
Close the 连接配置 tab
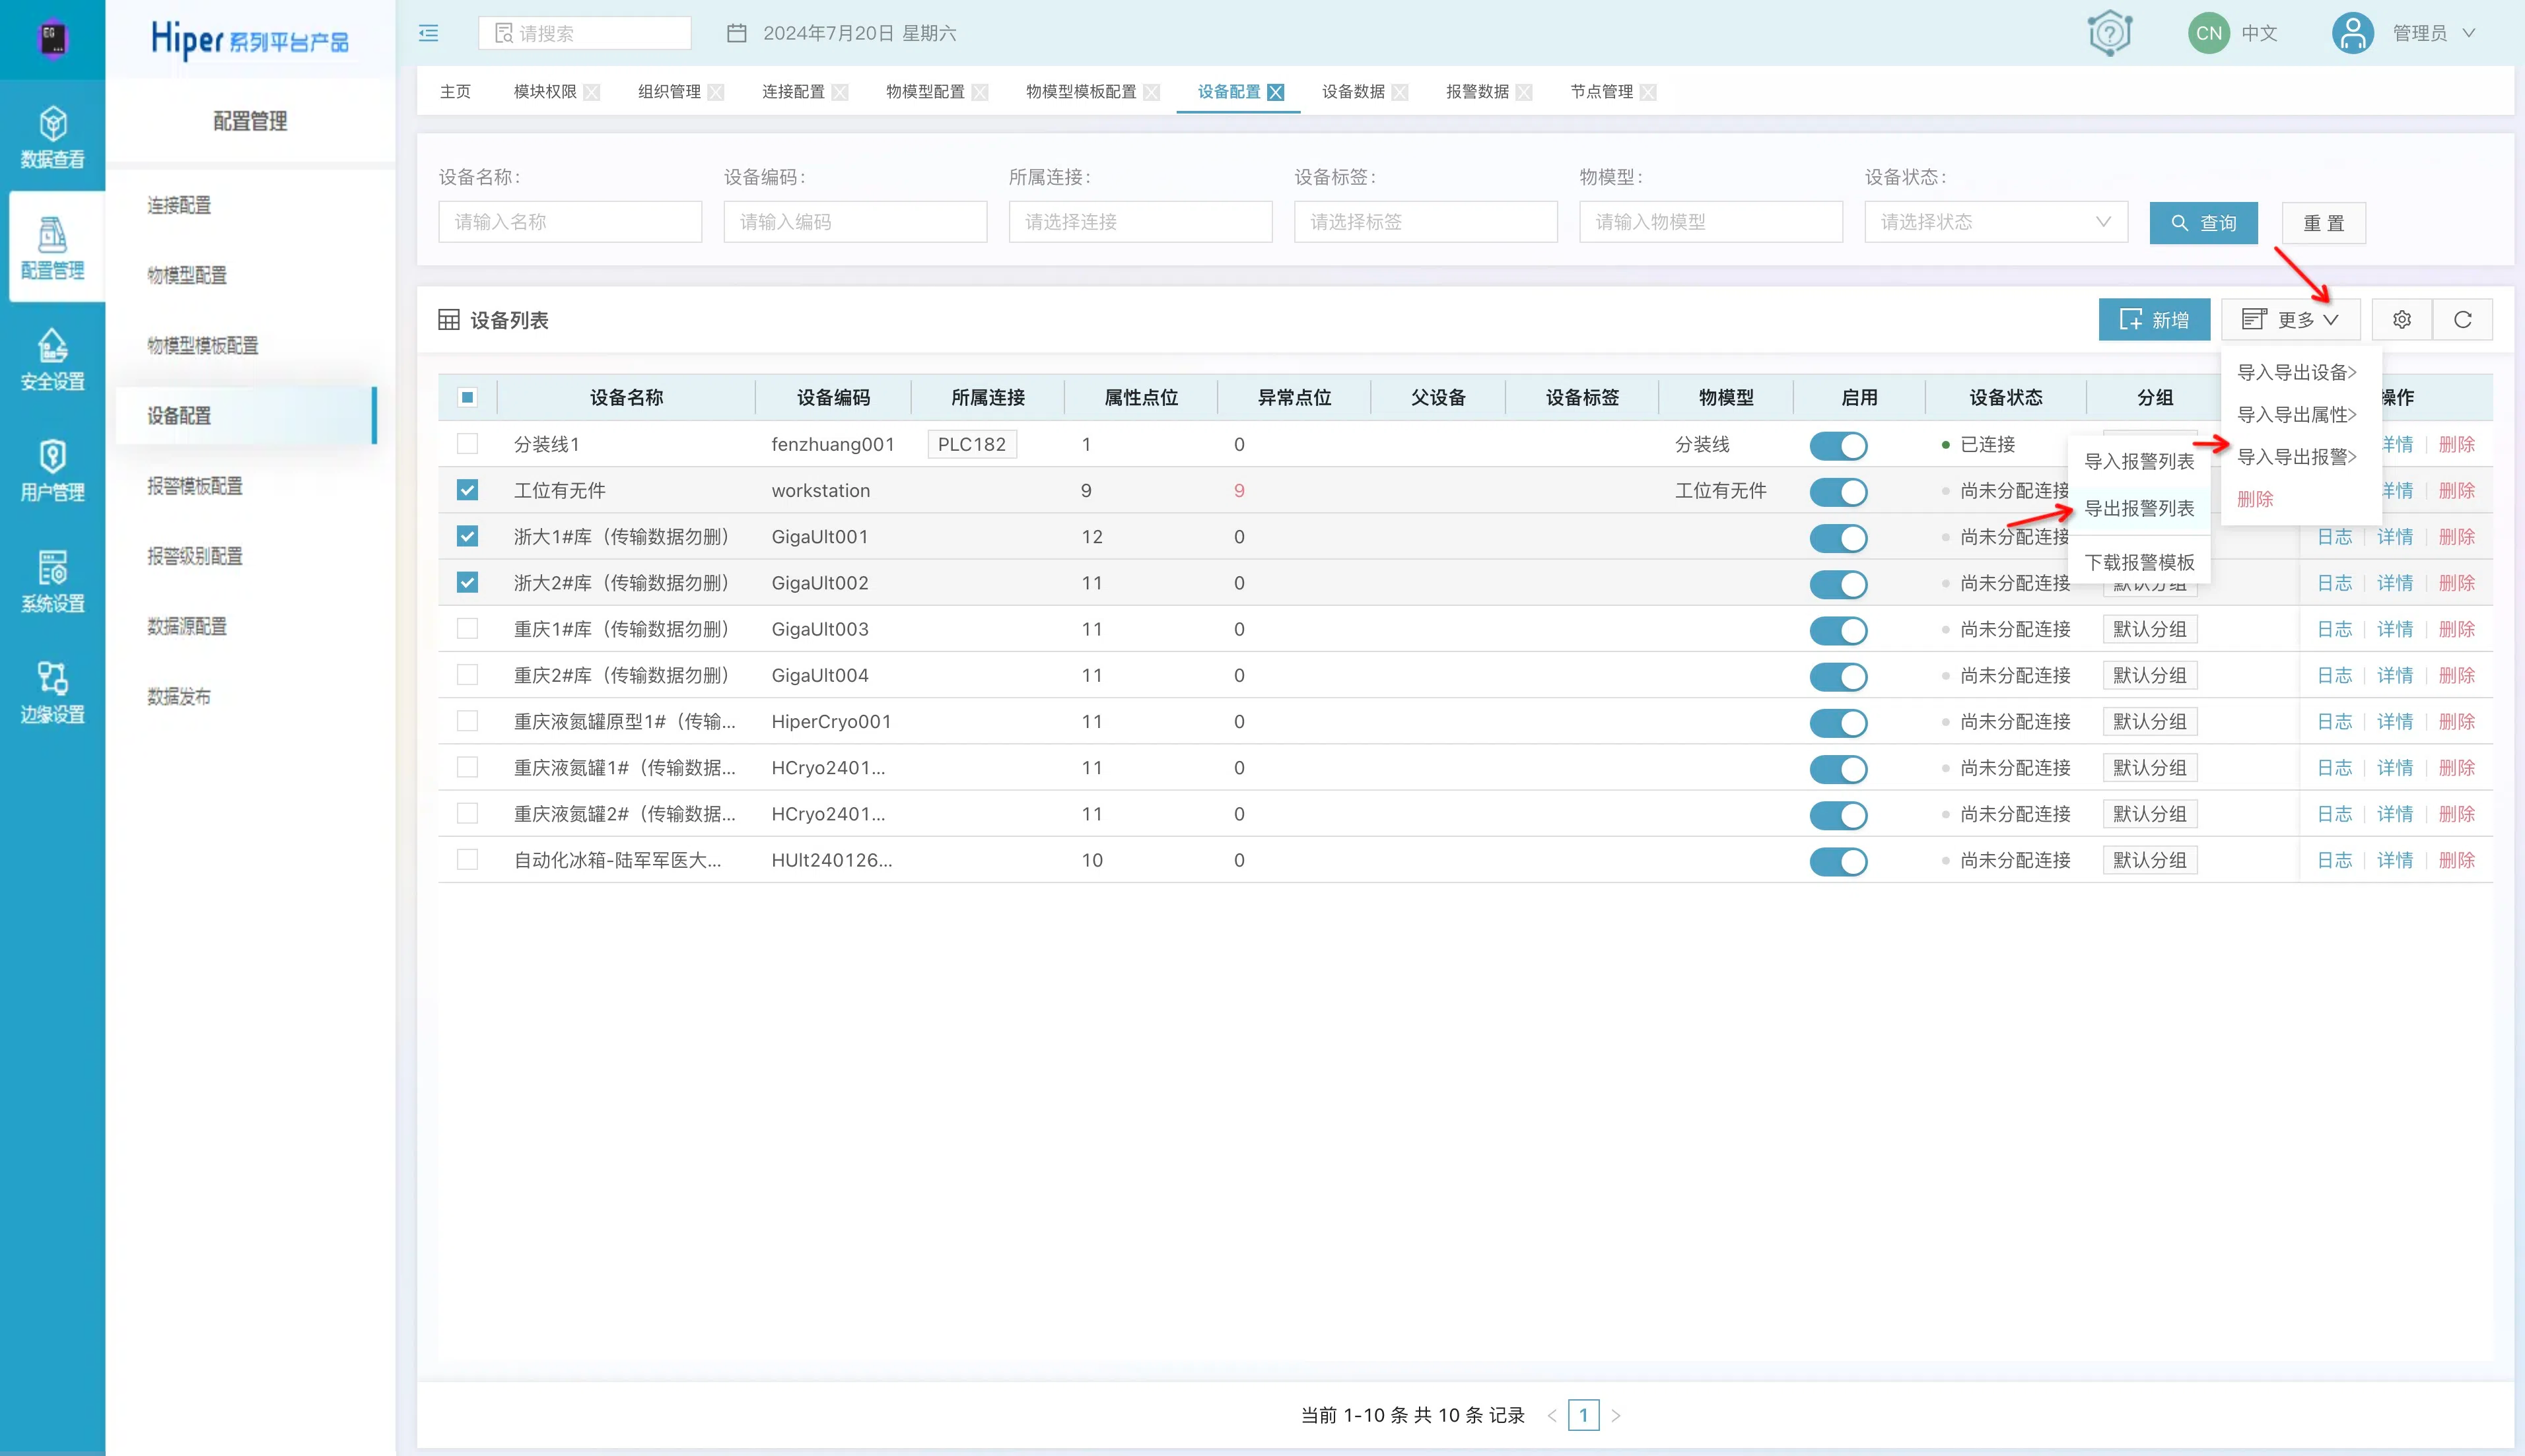click(x=841, y=92)
